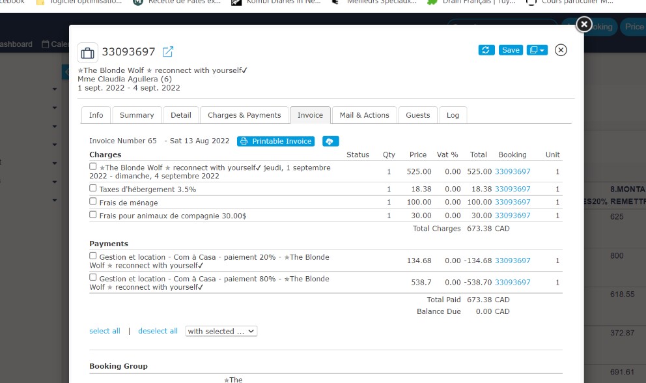Close the dialog with circled X icon
Image resolution: width=646 pixels, height=383 pixels.
[x=561, y=50]
